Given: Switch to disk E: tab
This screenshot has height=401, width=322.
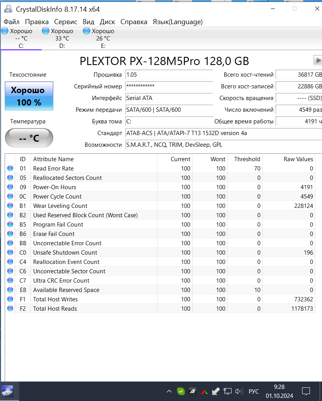Looking at the screenshot, I should click(103, 38).
